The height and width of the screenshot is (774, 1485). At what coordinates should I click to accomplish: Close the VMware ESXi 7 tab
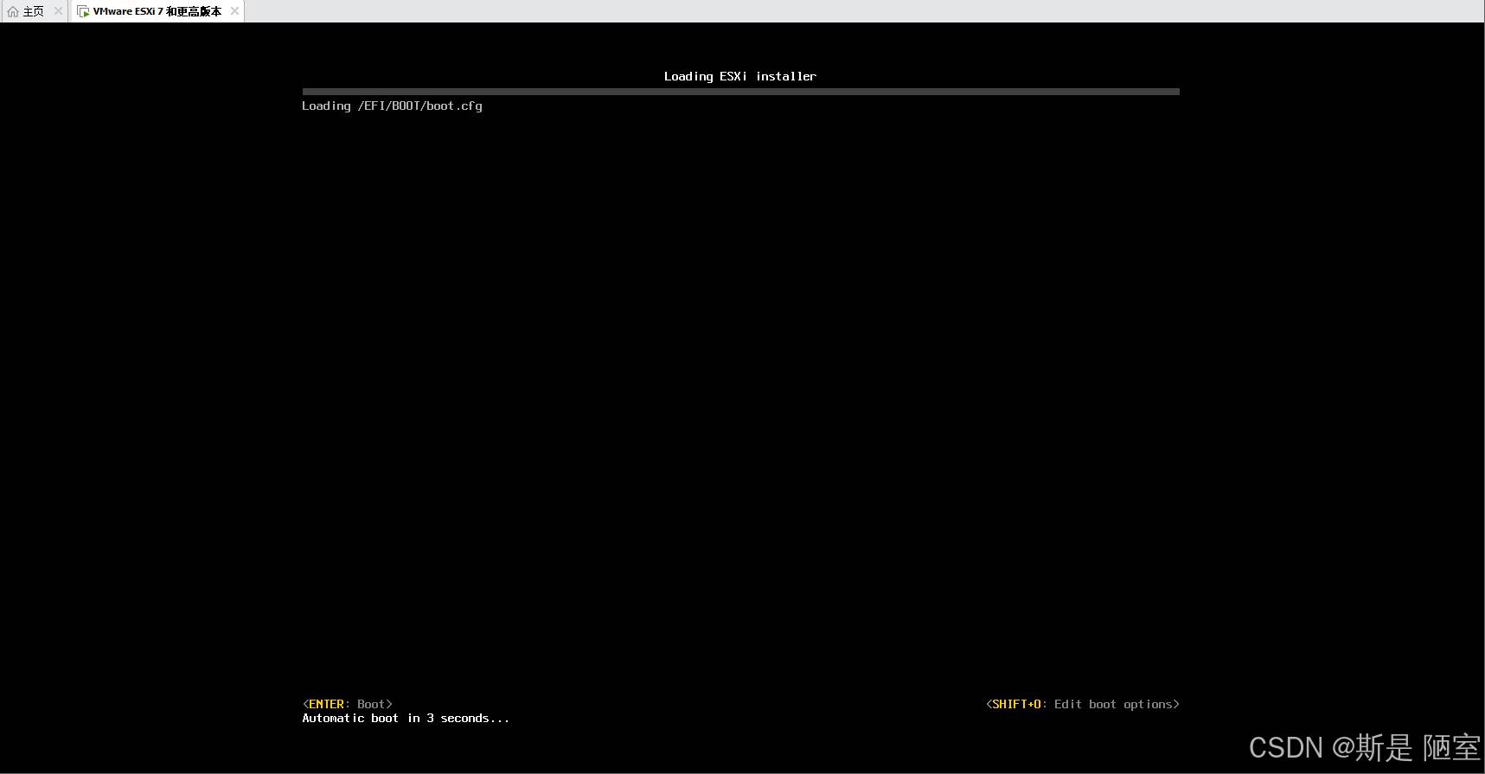234,11
